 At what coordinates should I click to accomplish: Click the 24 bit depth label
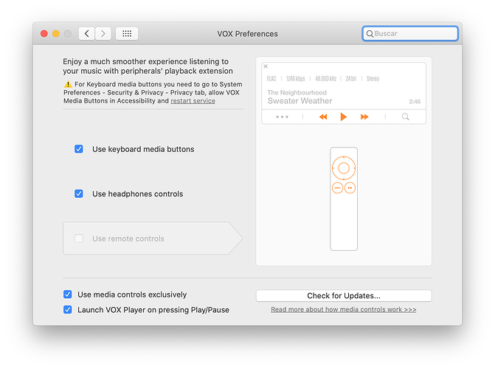(350, 79)
